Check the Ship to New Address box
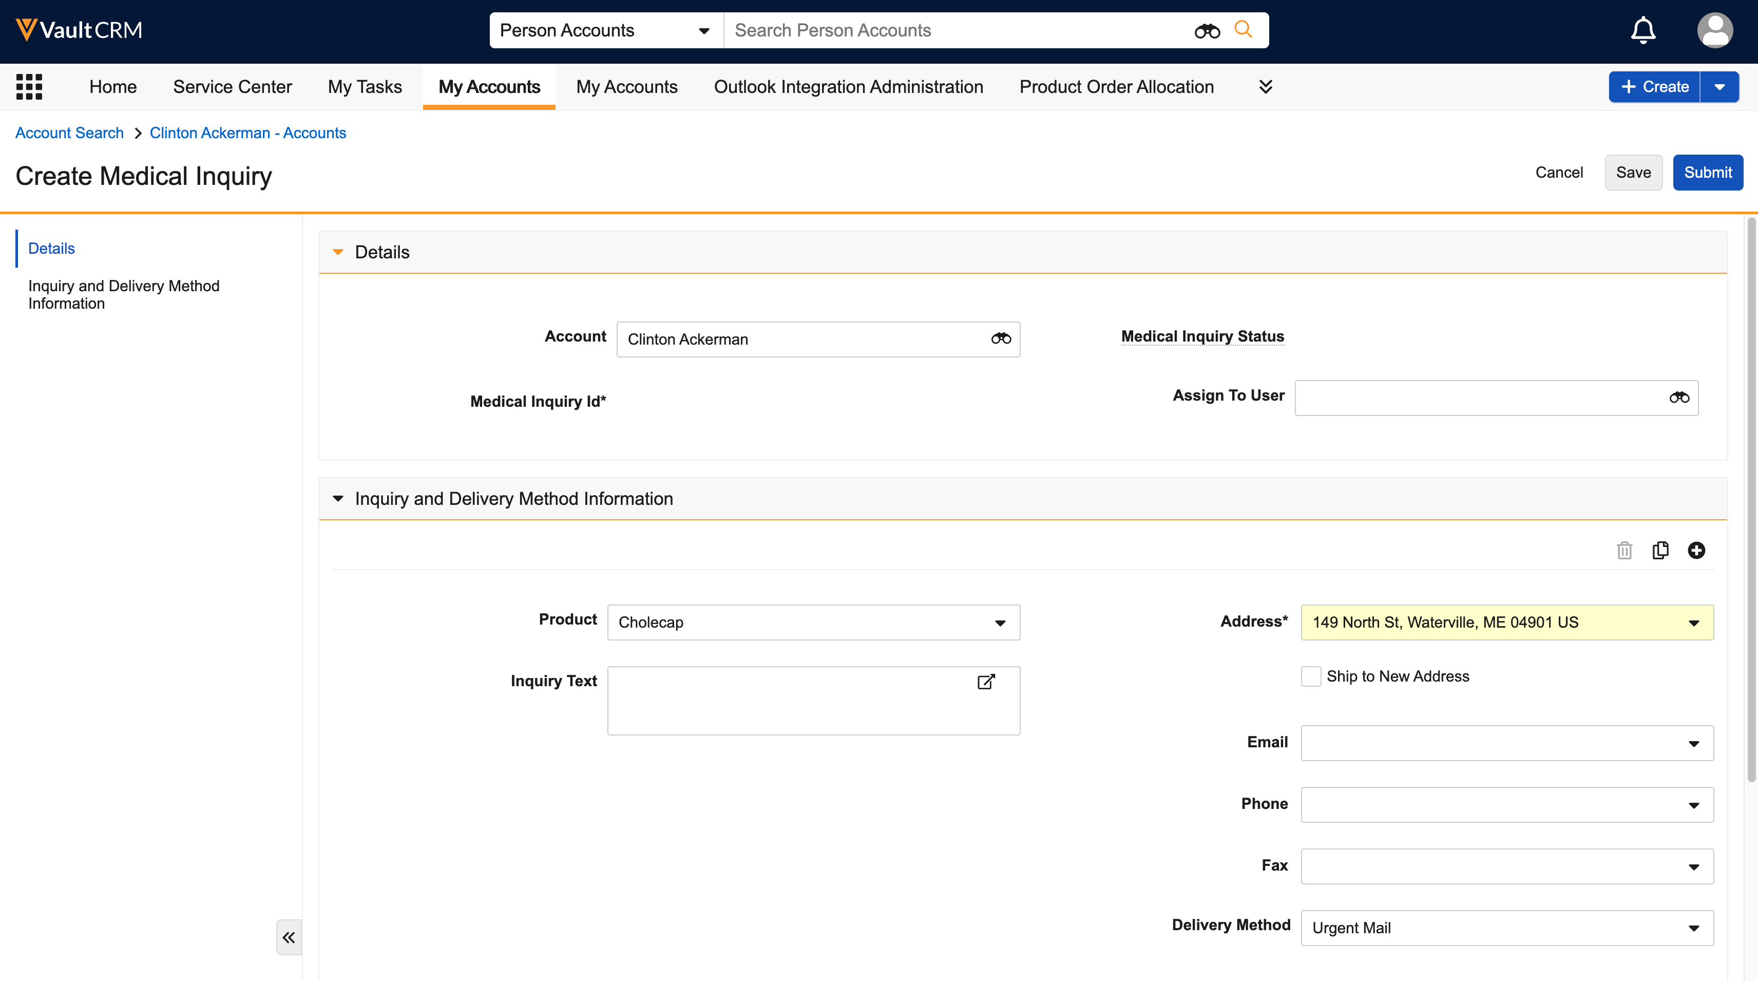The width and height of the screenshot is (1758, 981). point(1310,676)
